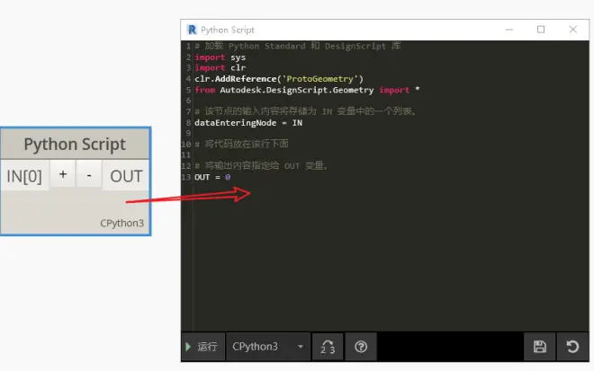This screenshot has width=594, height=371.
Task: Click the Python Script window title text
Action: (x=228, y=30)
